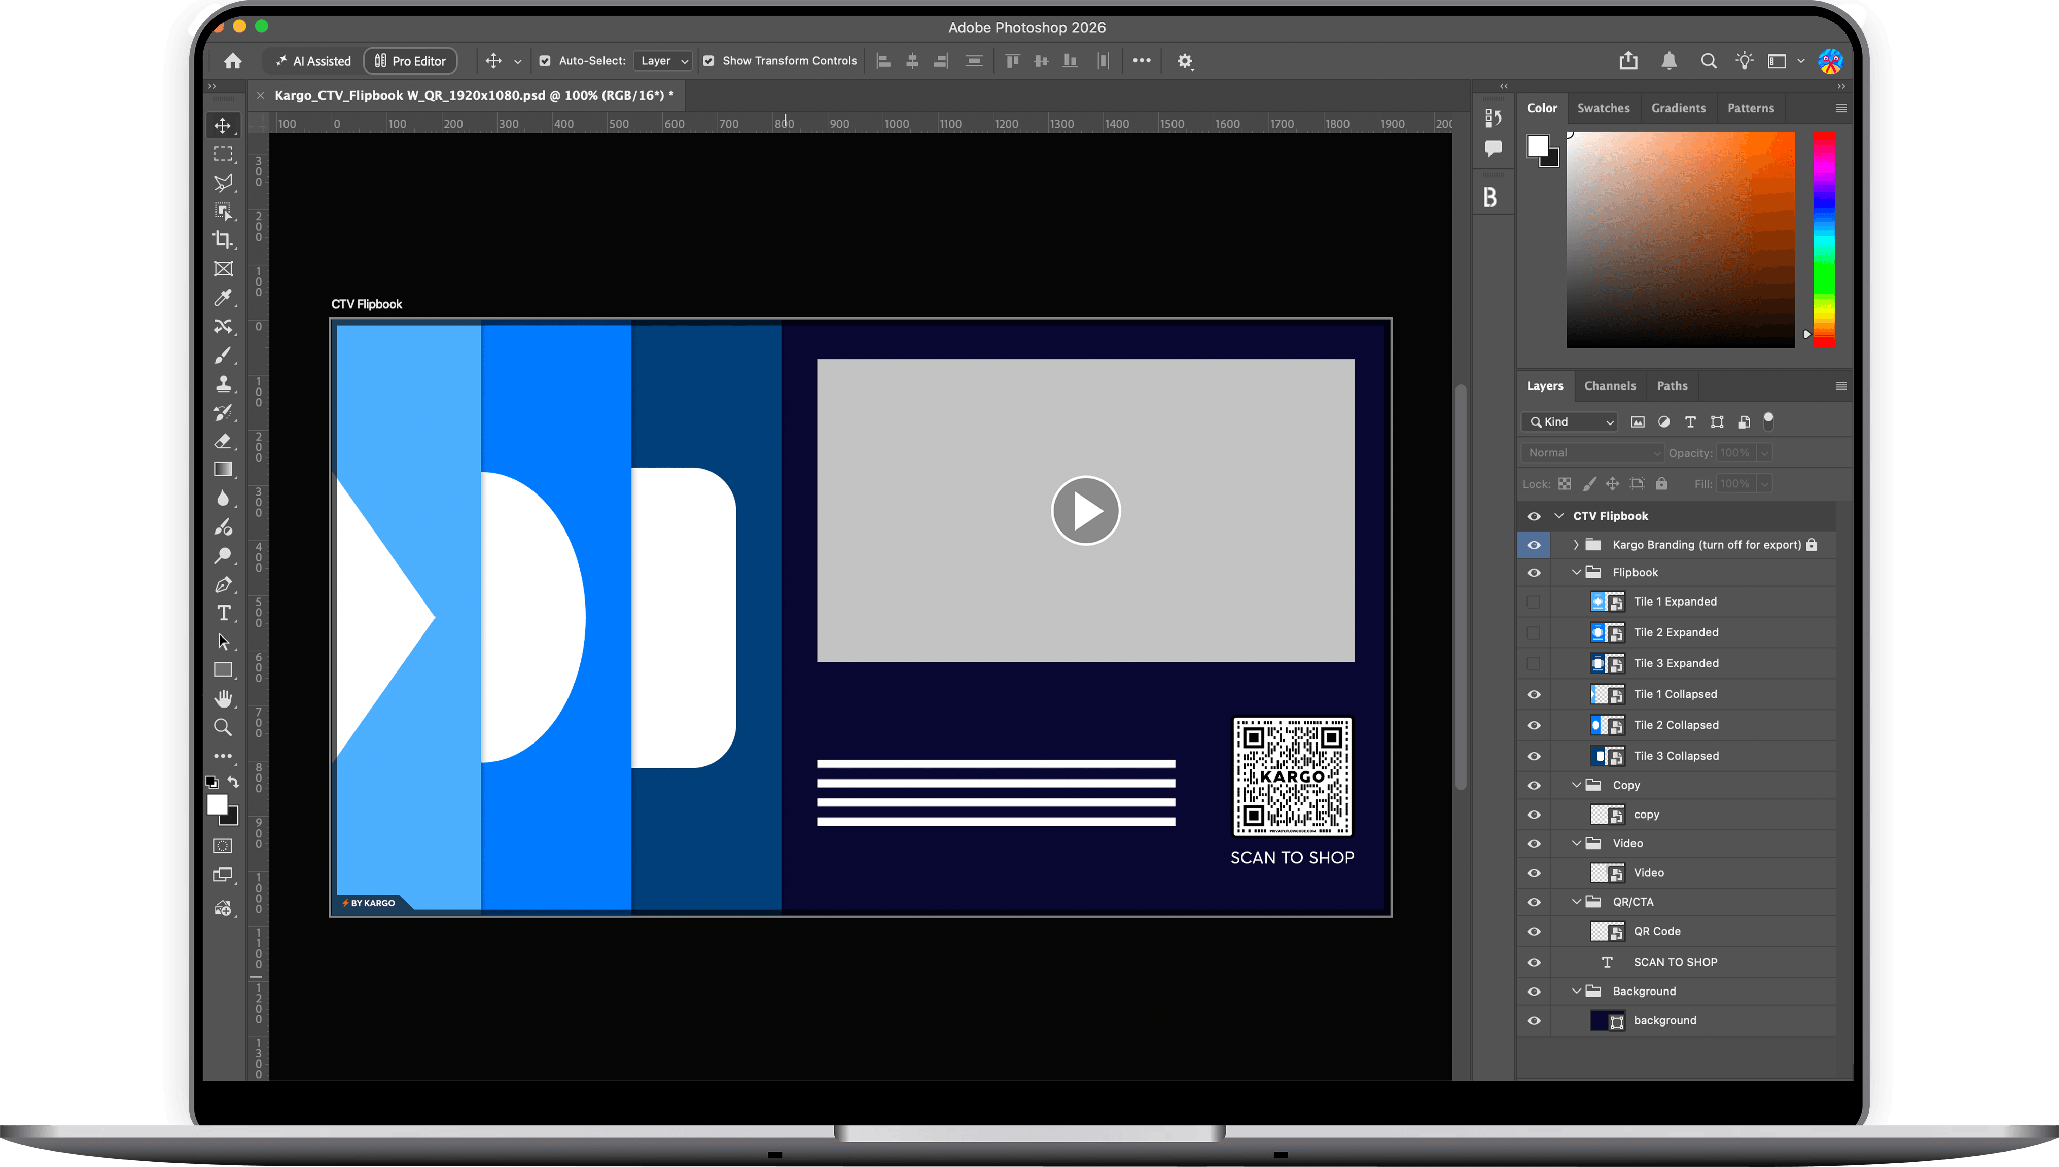Click the Home icon in options bar
Viewport: 2059px width, 1167px height.
coord(232,61)
